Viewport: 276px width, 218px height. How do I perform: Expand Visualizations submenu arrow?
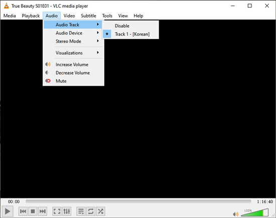(98, 53)
